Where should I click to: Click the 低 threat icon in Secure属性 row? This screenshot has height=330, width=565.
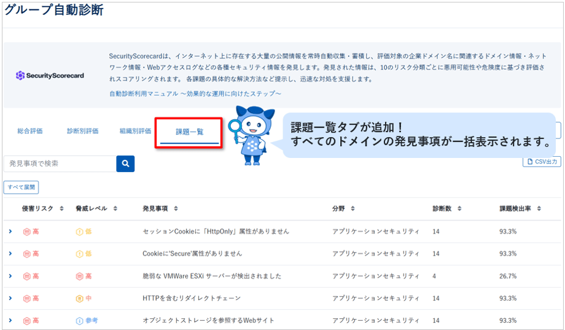pos(79,254)
